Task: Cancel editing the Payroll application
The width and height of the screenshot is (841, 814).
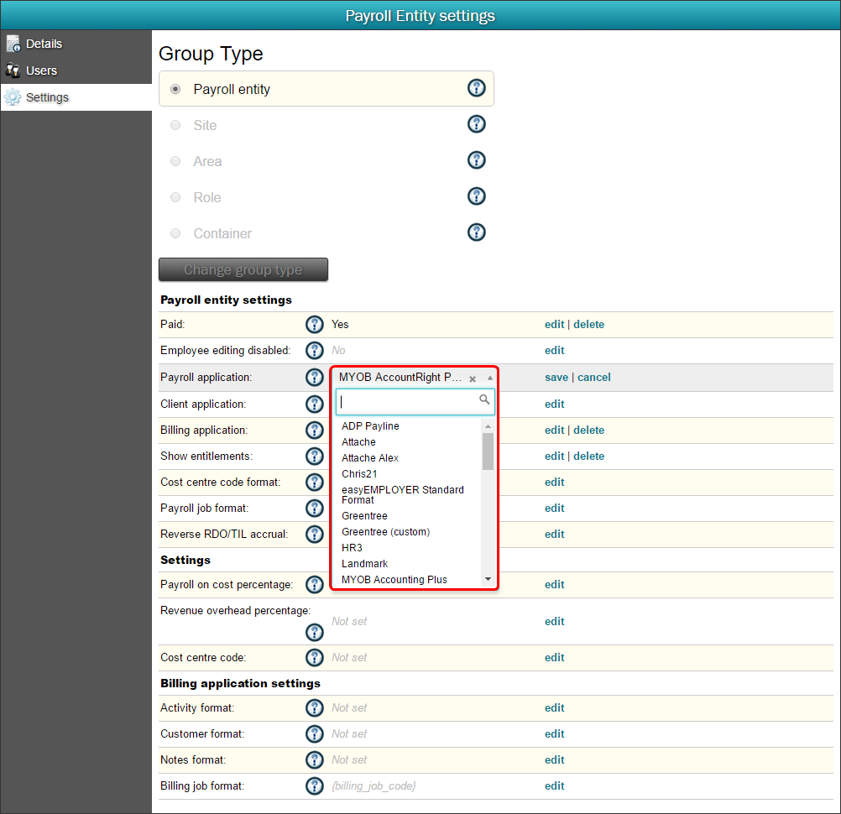Action: click(x=593, y=377)
